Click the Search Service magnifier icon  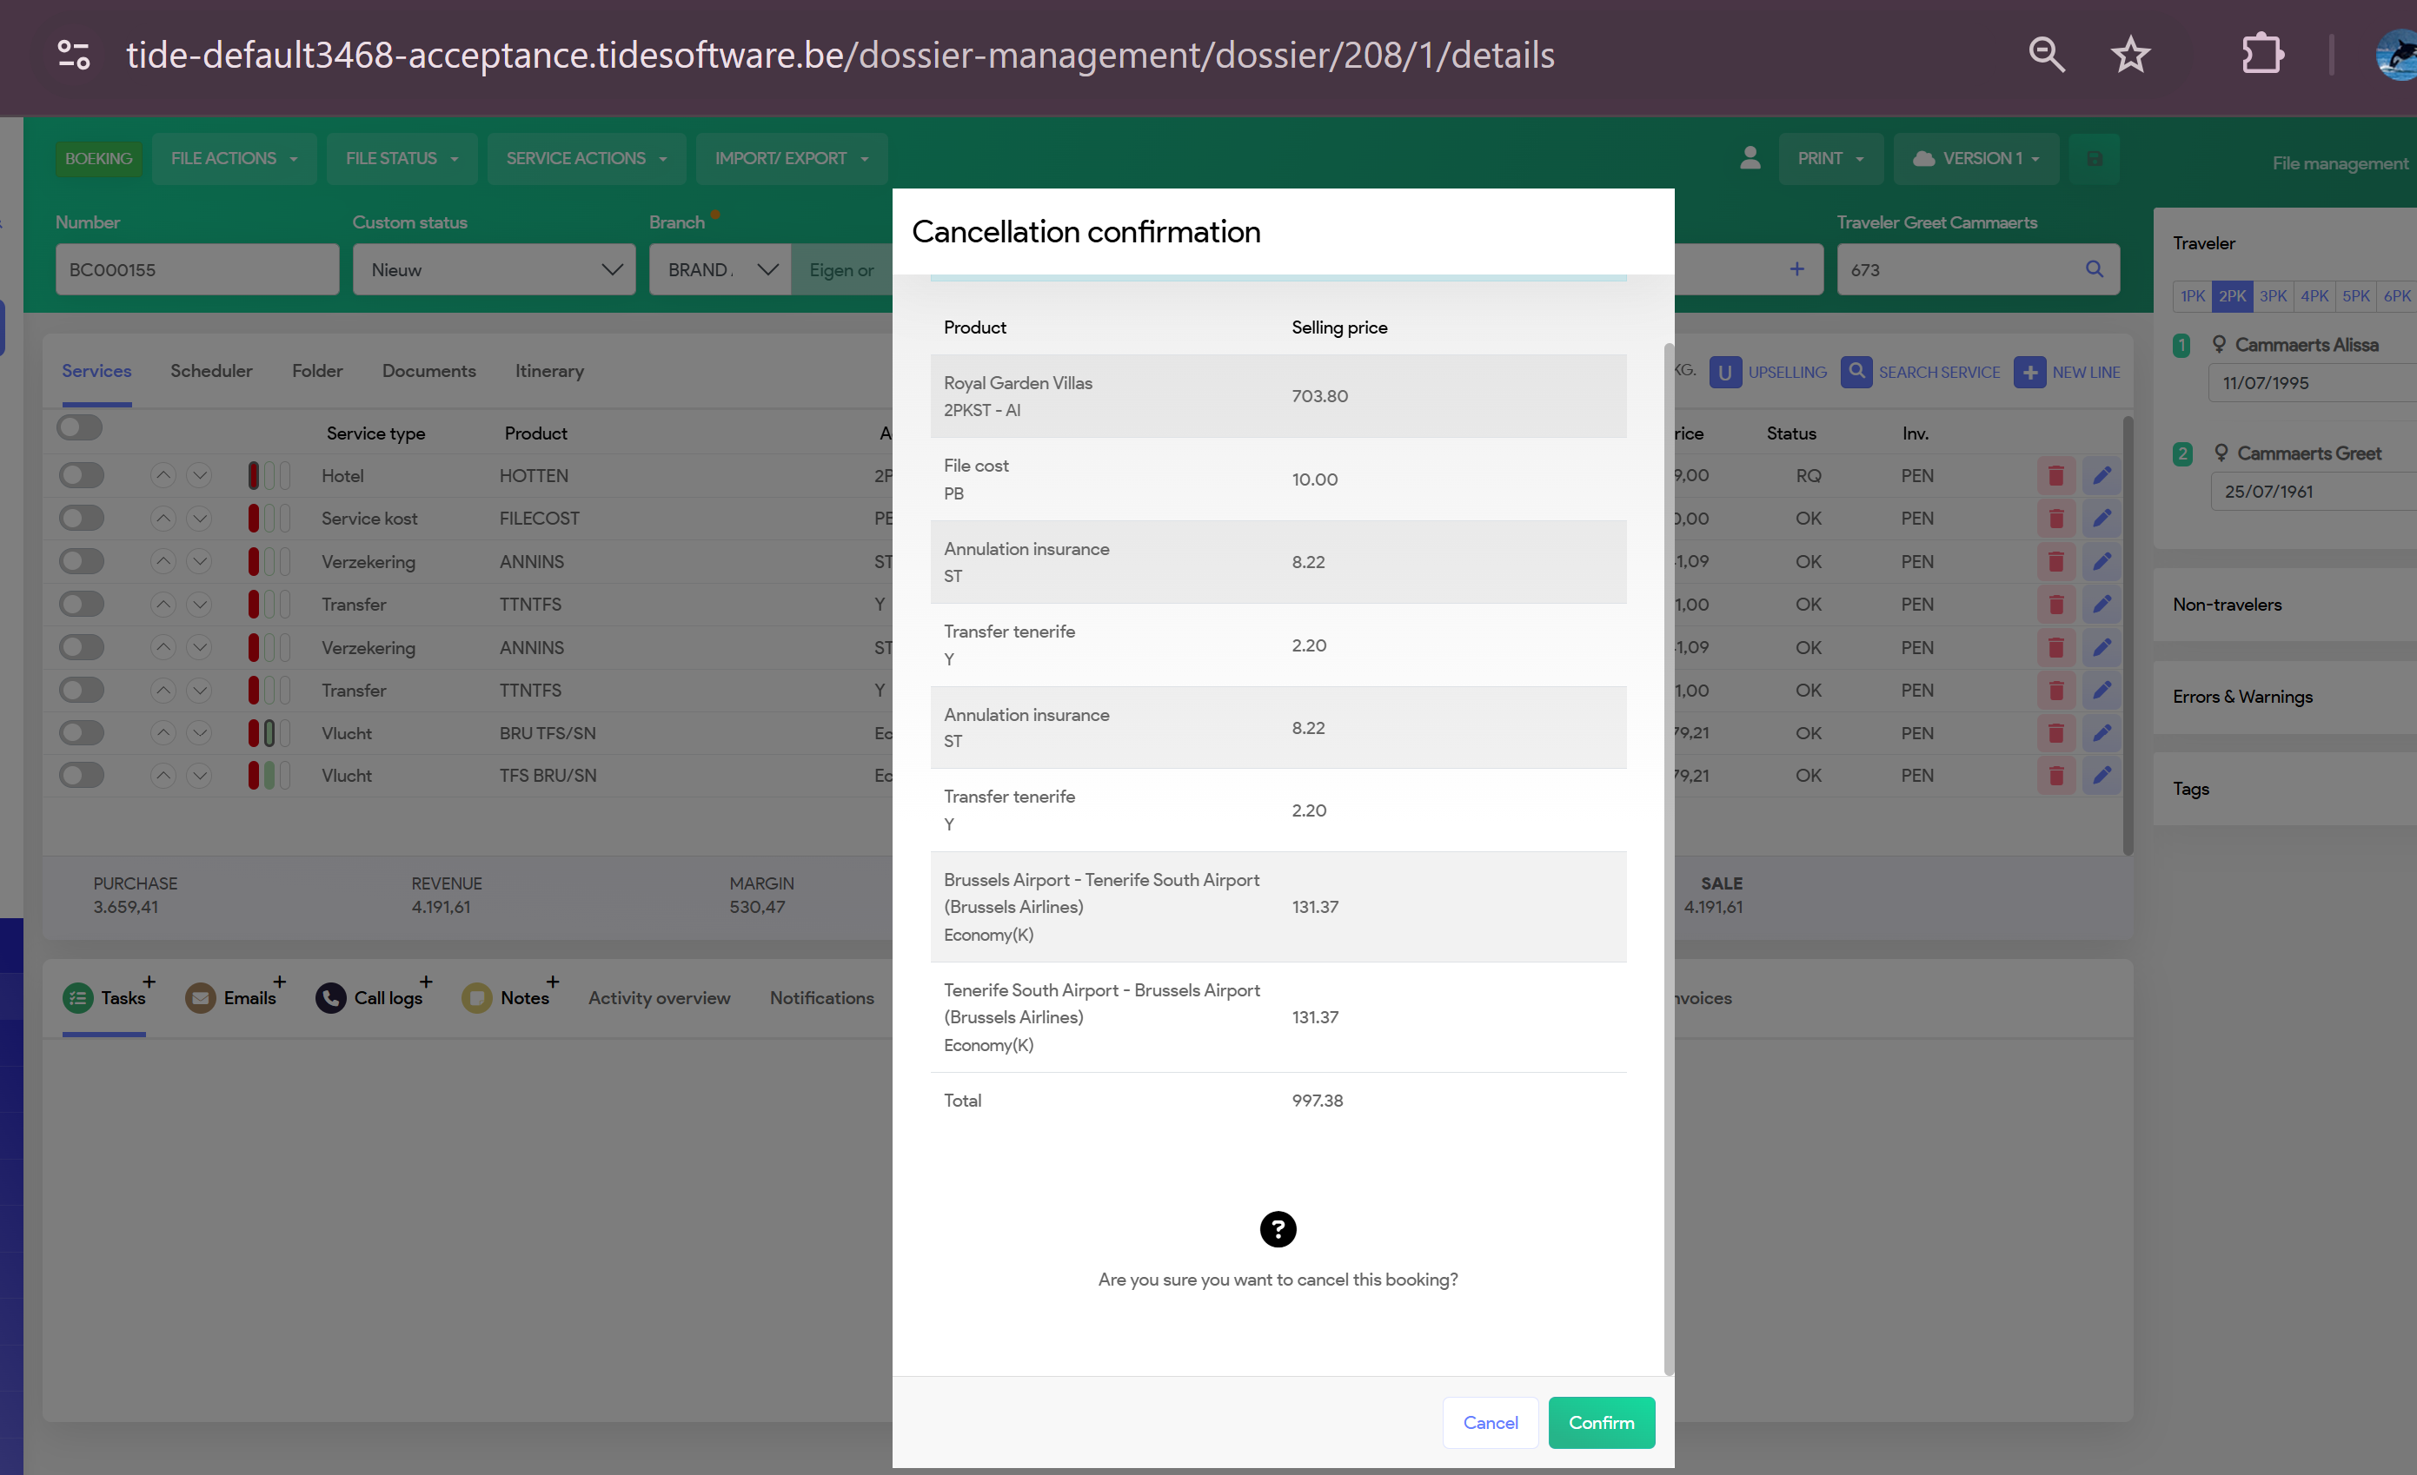tap(1856, 372)
